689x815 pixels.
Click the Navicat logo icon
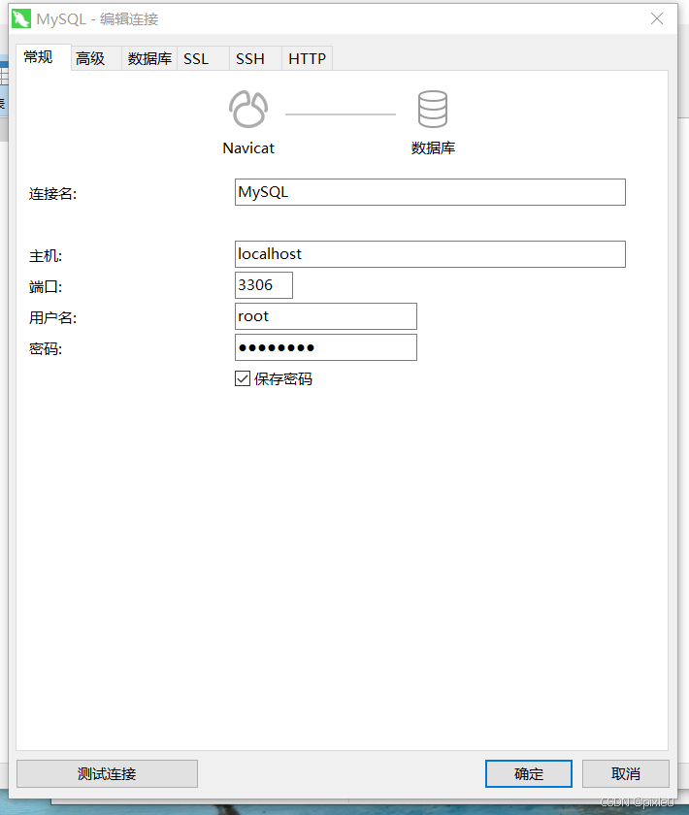[x=248, y=109]
